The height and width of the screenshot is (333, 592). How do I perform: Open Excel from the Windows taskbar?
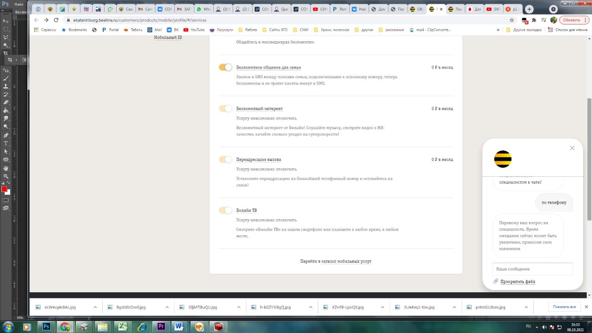(123, 327)
